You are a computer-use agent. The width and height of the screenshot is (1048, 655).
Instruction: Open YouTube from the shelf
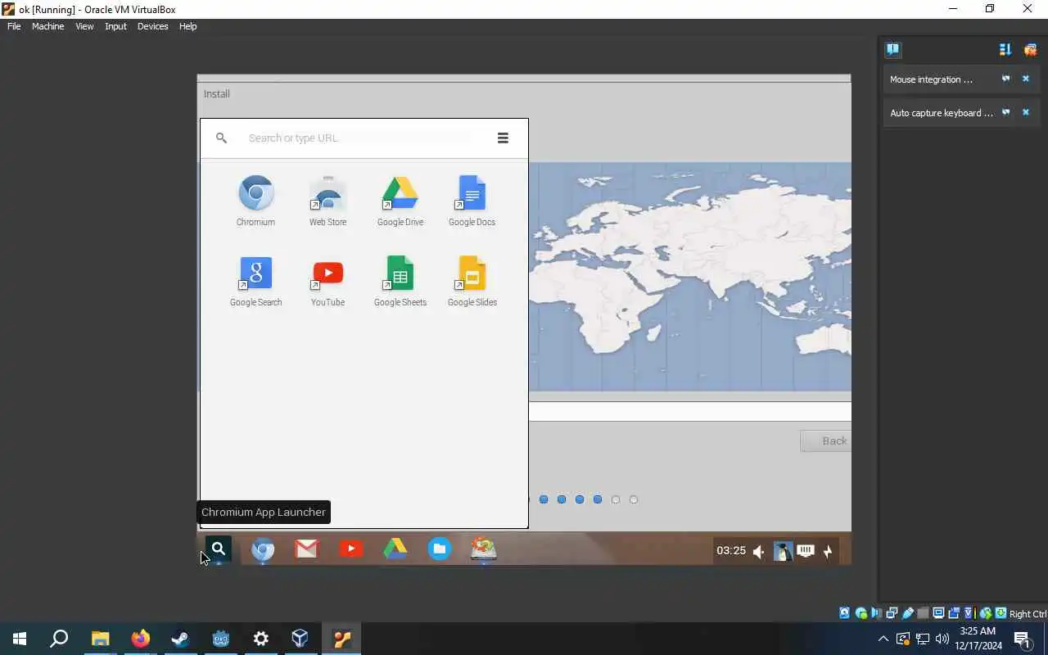pyautogui.click(x=351, y=549)
